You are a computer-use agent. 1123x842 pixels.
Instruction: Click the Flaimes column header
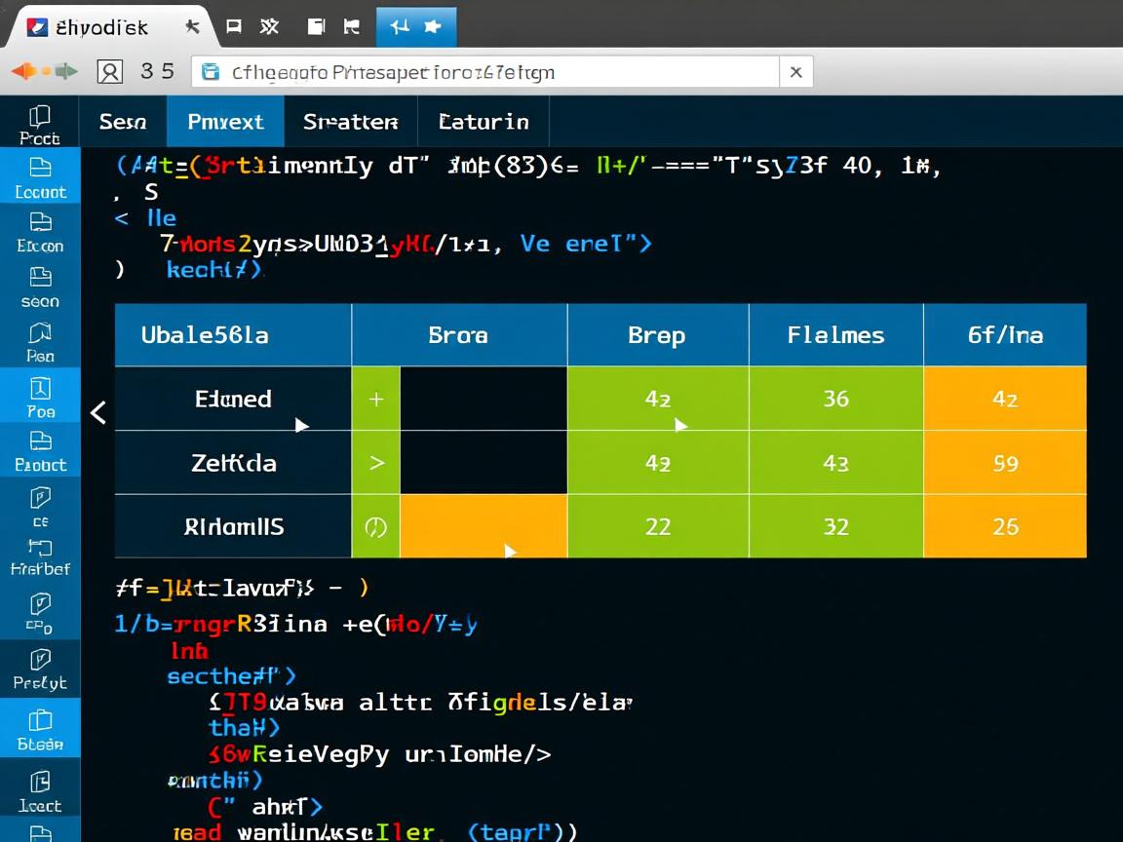(835, 335)
